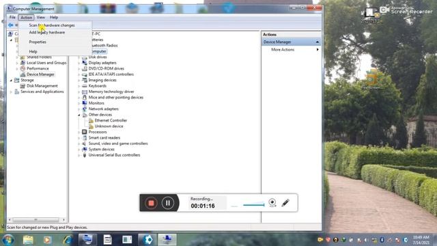Select Add legacy hardware menu entry
Viewport: 437px width, 246px height.
click(47, 32)
